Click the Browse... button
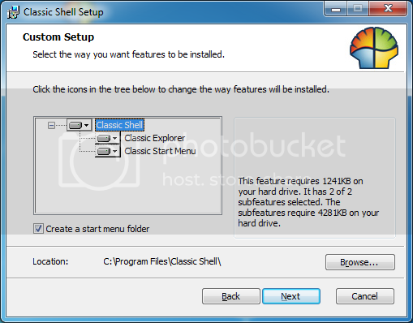The height and width of the screenshot is (323, 413). pos(360,262)
